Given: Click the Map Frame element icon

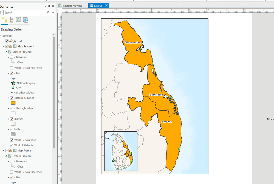Looking at the screenshot, I should pyautogui.click(x=15, y=151).
